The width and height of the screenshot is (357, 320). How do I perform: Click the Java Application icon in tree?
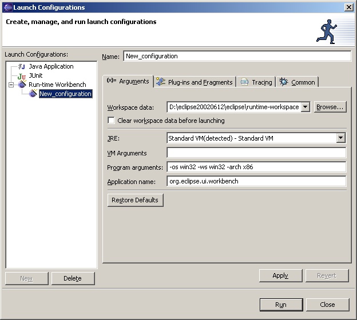(22, 67)
